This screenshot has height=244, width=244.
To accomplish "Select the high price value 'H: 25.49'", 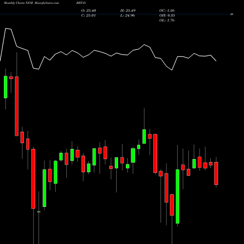I will tap(128, 11).
